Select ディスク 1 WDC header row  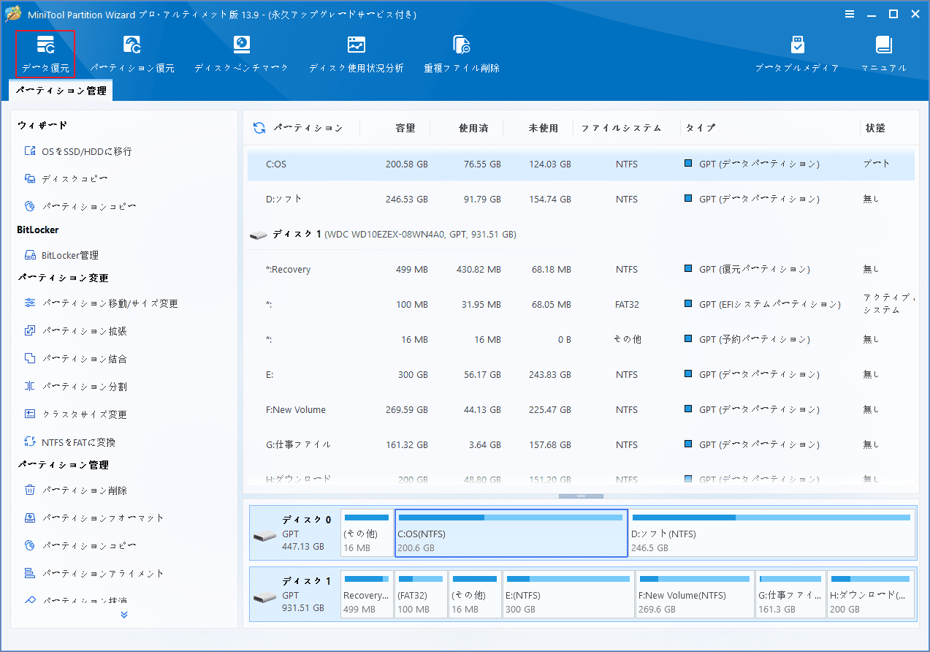581,234
